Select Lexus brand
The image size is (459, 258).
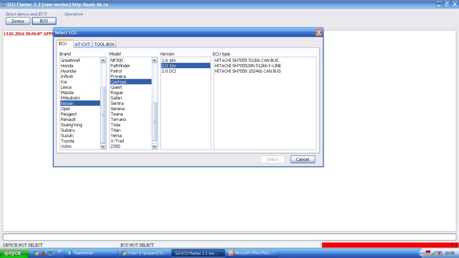[x=80, y=87]
